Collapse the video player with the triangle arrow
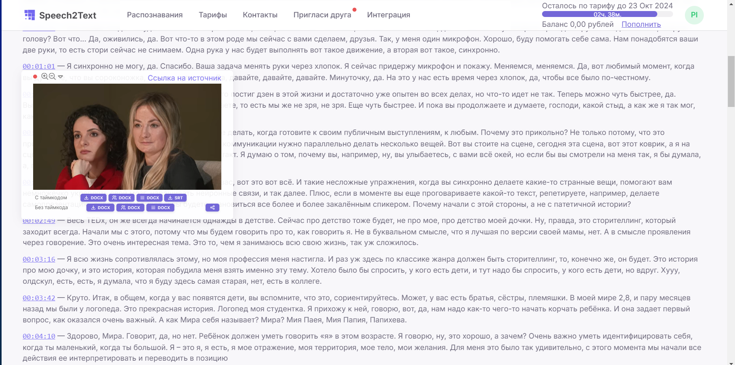 60,77
